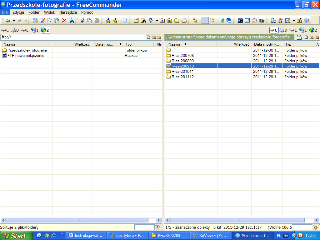
Task: Click the favorites folder star icon
Action: click(x=162, y=21)
